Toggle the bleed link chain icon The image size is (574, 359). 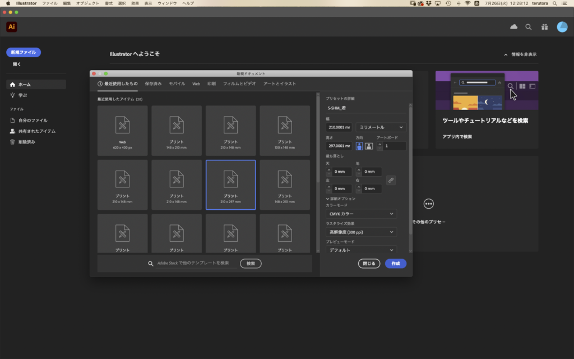tap(391, 180)
